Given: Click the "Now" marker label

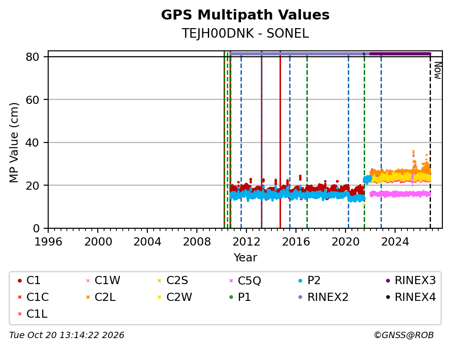Looking at the screenshot, I should (x=437, y=70).
